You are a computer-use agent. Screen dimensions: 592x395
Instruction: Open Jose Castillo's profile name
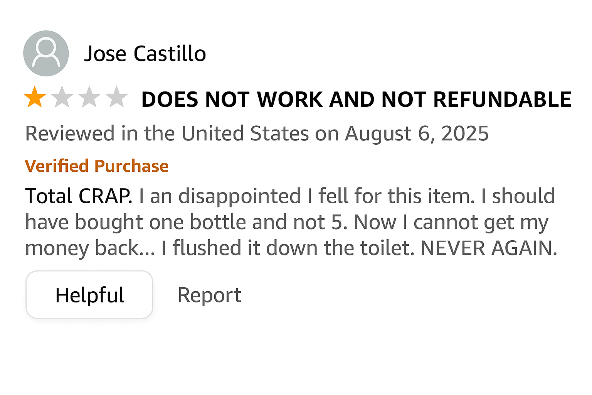coord(145,54)
